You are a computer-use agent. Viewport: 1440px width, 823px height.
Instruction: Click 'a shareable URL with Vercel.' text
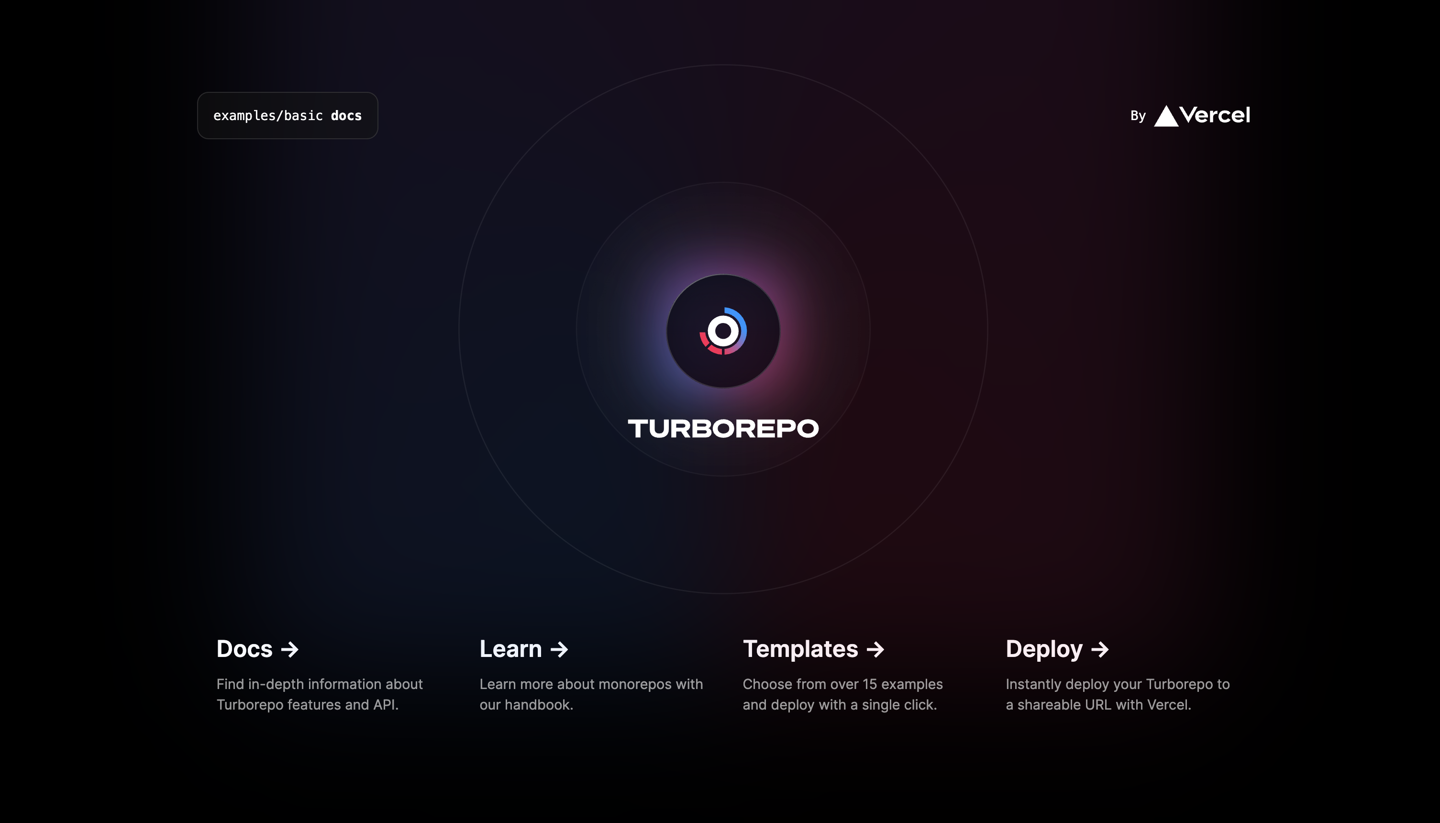(x=1098, y=705)
